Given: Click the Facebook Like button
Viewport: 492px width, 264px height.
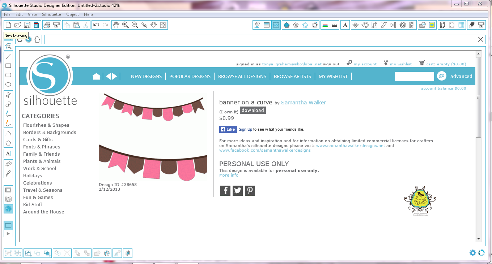Looking at the screenshot, I should (x=228, y=129).
